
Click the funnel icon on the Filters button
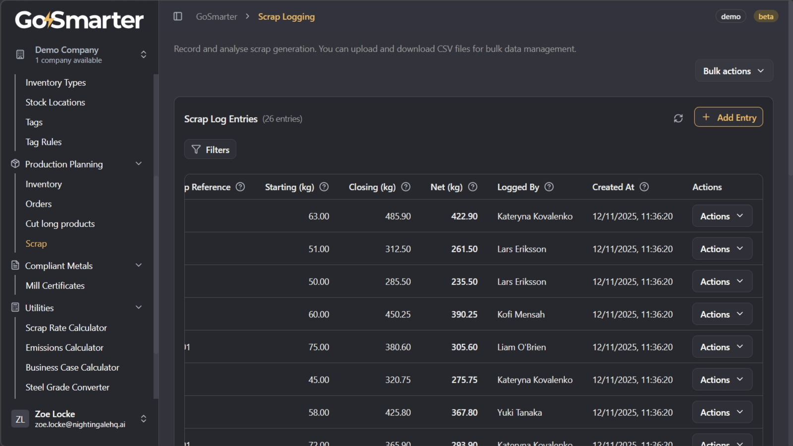197,149
